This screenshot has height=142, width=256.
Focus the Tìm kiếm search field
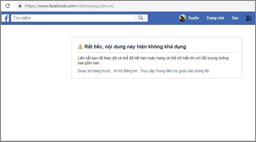(72, 18)
